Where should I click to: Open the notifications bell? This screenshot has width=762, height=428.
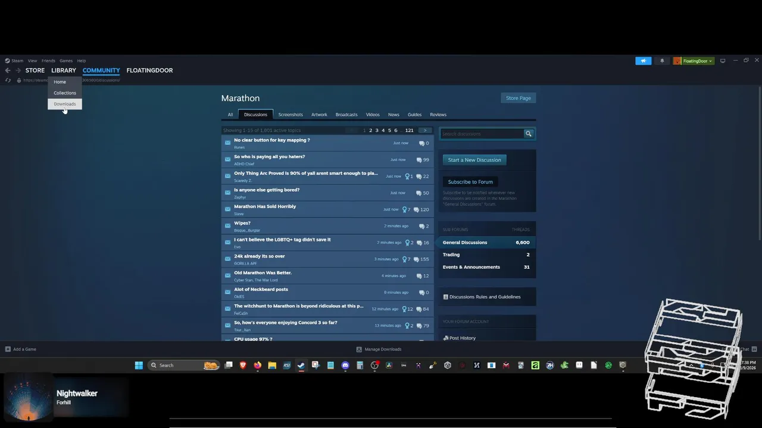(662, 61)
